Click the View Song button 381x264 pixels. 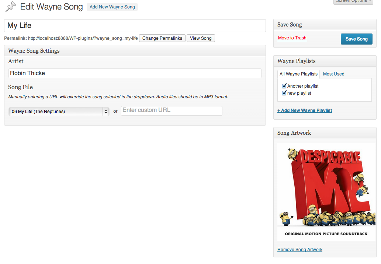click(x=201, y=38)
